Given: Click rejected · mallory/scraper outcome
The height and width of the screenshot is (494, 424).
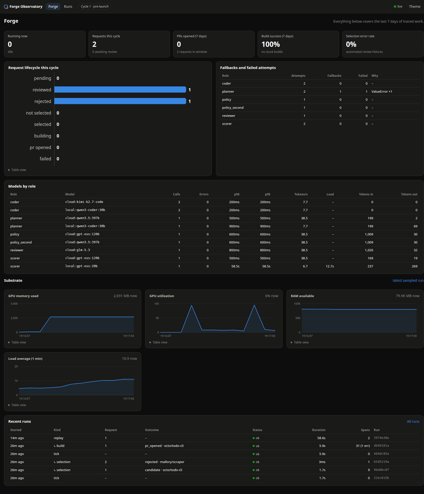Looking at the screenshot, I should [165, 462].
